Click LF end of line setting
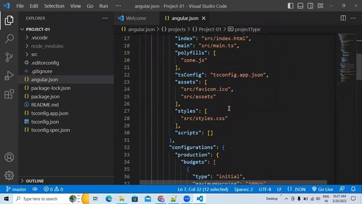Viewport: 362px width, 204px height. (x=279, y=189)
